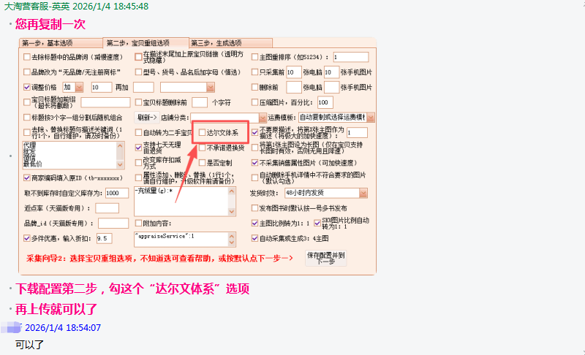585x355 pixels.
Task: Open the 运费模板 dropdown list
Action: coord(336,118)
